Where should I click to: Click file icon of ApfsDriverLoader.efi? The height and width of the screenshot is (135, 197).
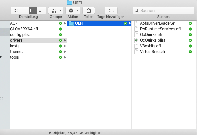[136, 23]
